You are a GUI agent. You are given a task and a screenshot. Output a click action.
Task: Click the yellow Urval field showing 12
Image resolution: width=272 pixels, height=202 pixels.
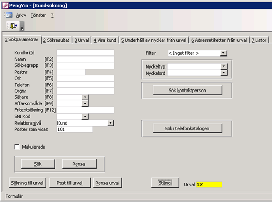(209, 185)
